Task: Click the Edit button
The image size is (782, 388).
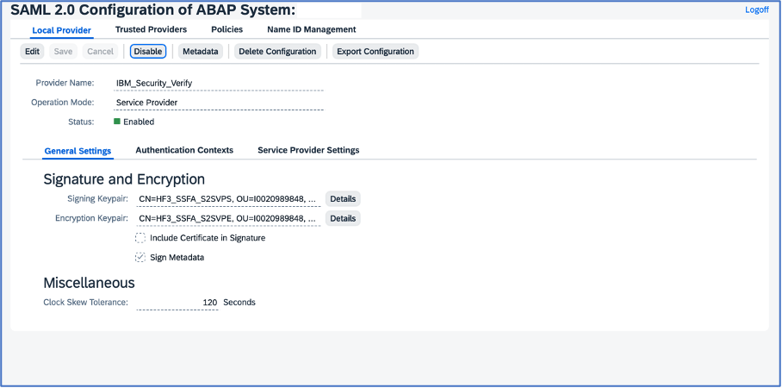Action: click(33, 52)
